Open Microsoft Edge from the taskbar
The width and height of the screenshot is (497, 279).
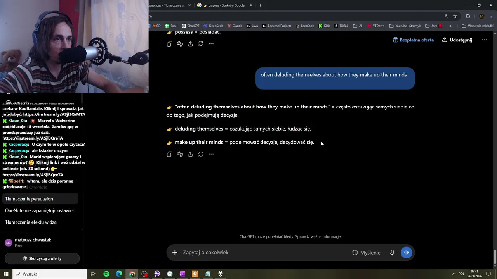[119, 274]
